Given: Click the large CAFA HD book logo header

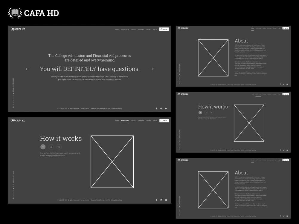Looking at the screenshot, I should click(33, 13).
